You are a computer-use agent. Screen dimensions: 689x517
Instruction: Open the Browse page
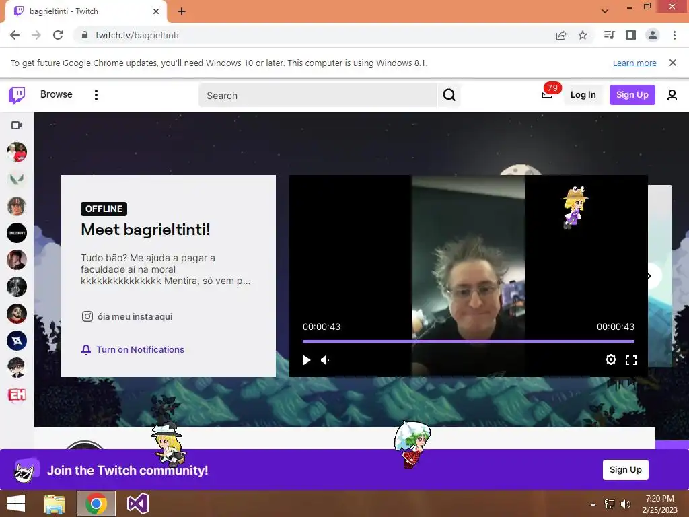[57, 94]
